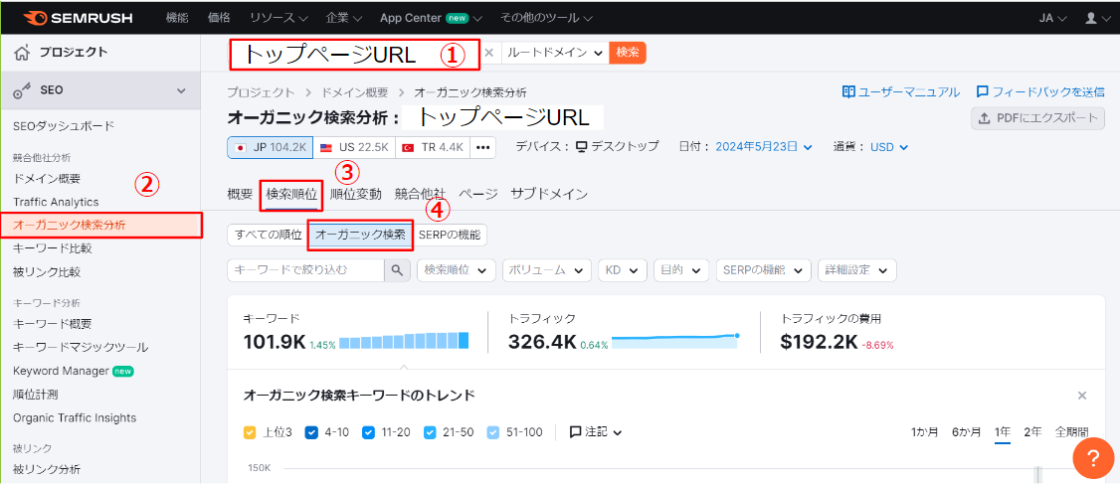Uncheck the 上位3 checkbox
The image size is (1120, 484).
tap(251, 432)
